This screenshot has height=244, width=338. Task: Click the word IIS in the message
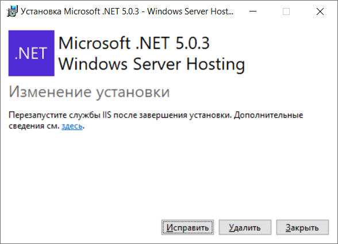pyautogui.click(x=107, y=115)
